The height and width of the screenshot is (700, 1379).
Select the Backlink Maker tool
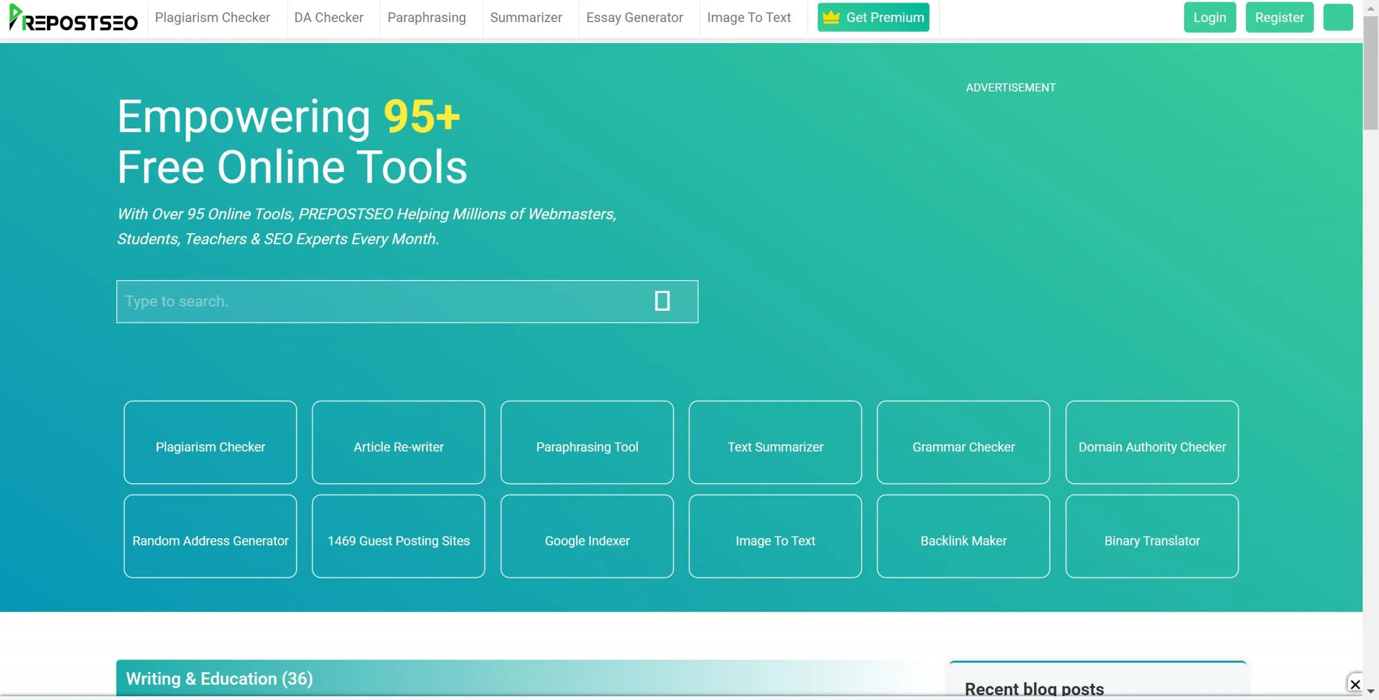(964, 540)
